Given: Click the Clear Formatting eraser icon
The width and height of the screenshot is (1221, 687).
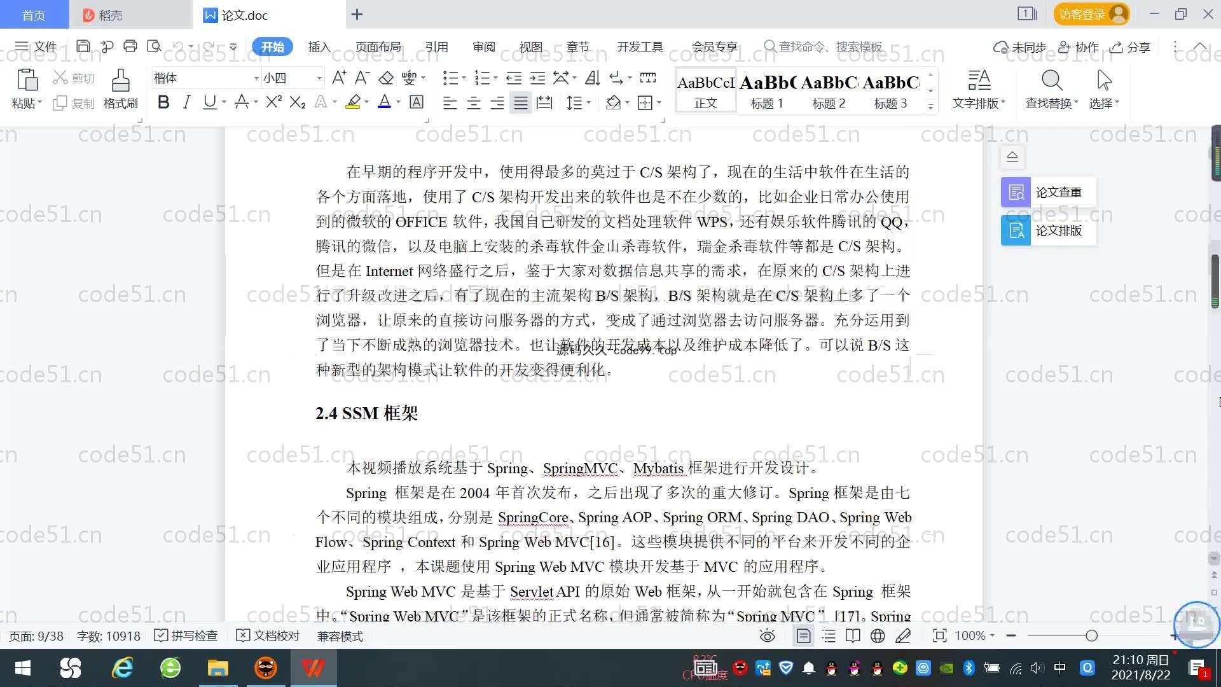Looking at the screenshot, I should click(386, 78).
